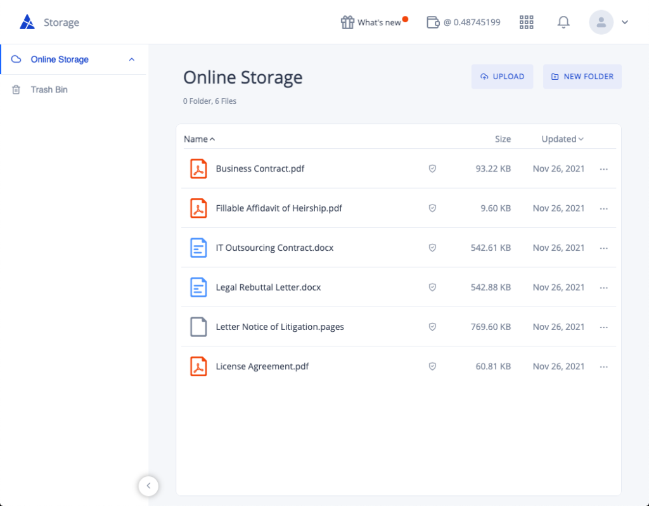Image resolution: width=649 pixels, height=506 pixels.
Task: Create a new folder with New Folder button
Action: coord(582,77)
